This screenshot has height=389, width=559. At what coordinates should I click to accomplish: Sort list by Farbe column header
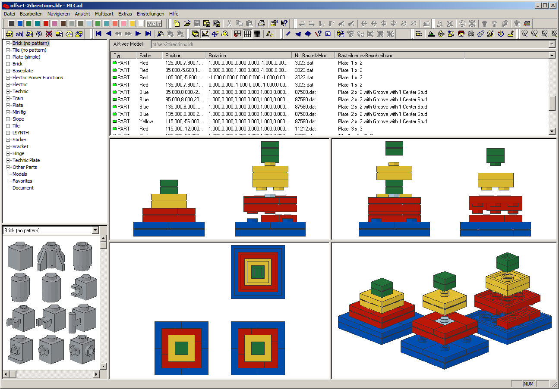click(x=149, y=55)
